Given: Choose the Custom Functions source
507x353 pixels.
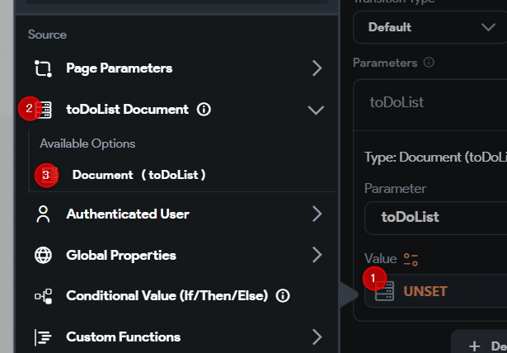Looking at the screenshot, I should point(176,337).
